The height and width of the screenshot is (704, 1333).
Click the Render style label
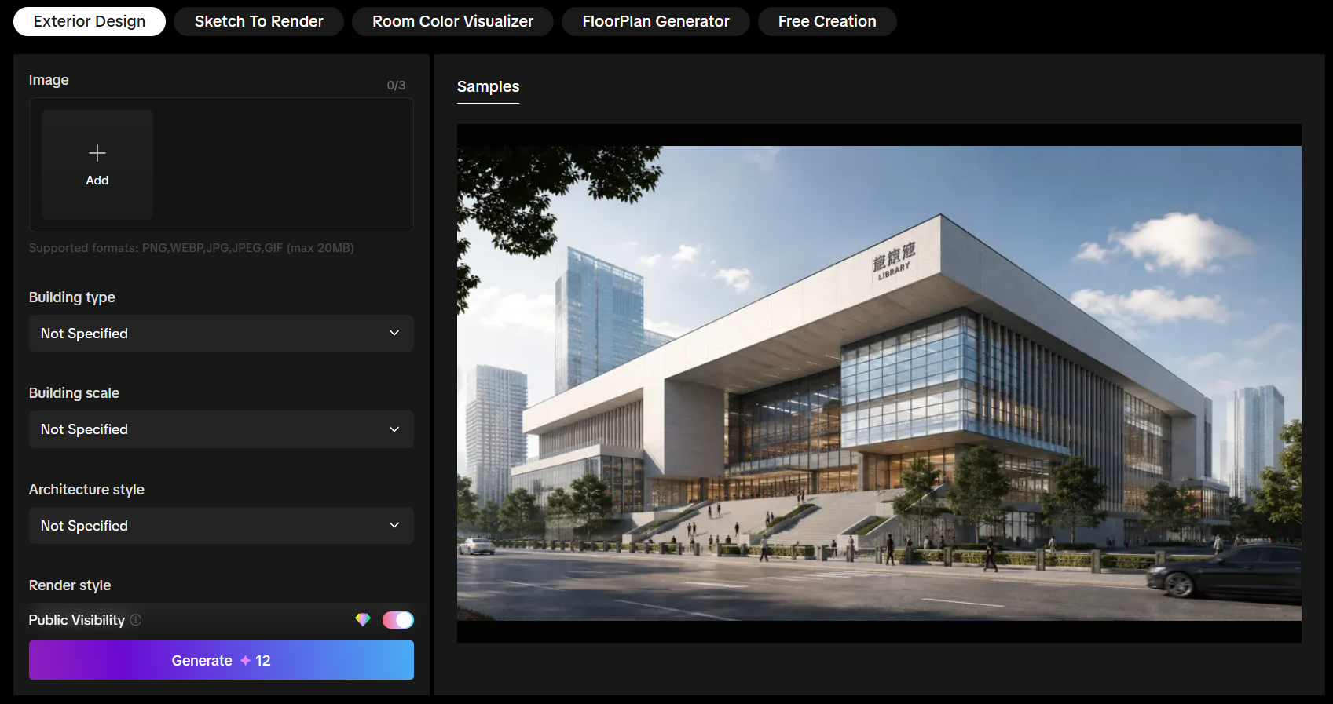70,585
